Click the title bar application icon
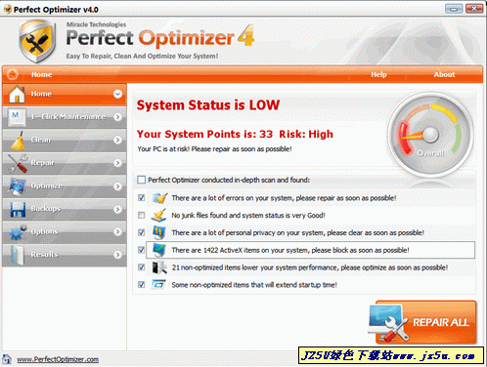Image resolution: width=487 pixels, height=367 pixels. pyautogui.click(x=8, y=9)
